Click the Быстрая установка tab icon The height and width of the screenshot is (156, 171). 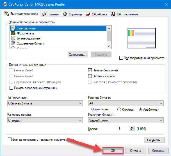point(6,13)
